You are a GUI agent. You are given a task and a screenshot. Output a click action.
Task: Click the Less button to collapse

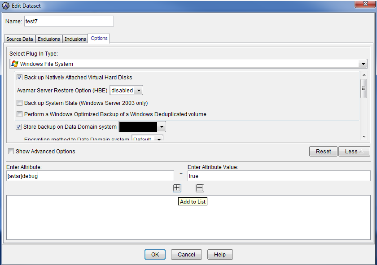tap(354, 152)
